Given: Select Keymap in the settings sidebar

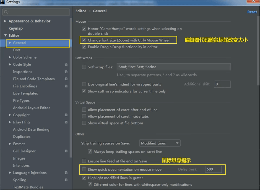Looking at the screenshot, I should pyautogui.click(x=15, y=28).
